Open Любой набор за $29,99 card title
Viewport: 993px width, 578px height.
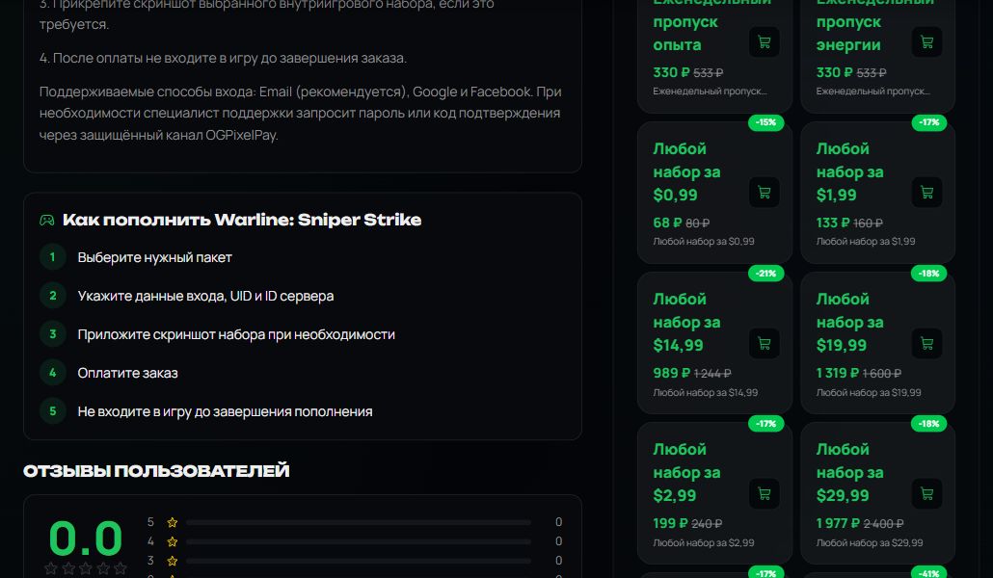coord(849,473)
